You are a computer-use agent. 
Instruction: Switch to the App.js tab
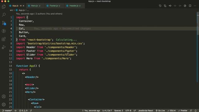[x=15, y=6]
